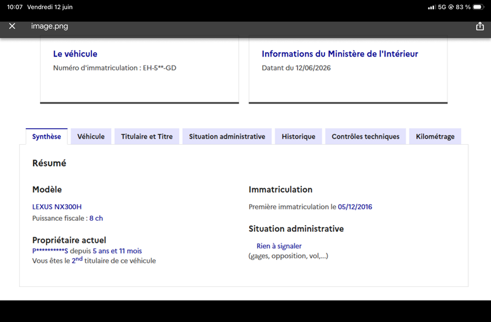This screenshot has height=322, width=491.
Task: Click the image.png file title
Action: [50, 26]
